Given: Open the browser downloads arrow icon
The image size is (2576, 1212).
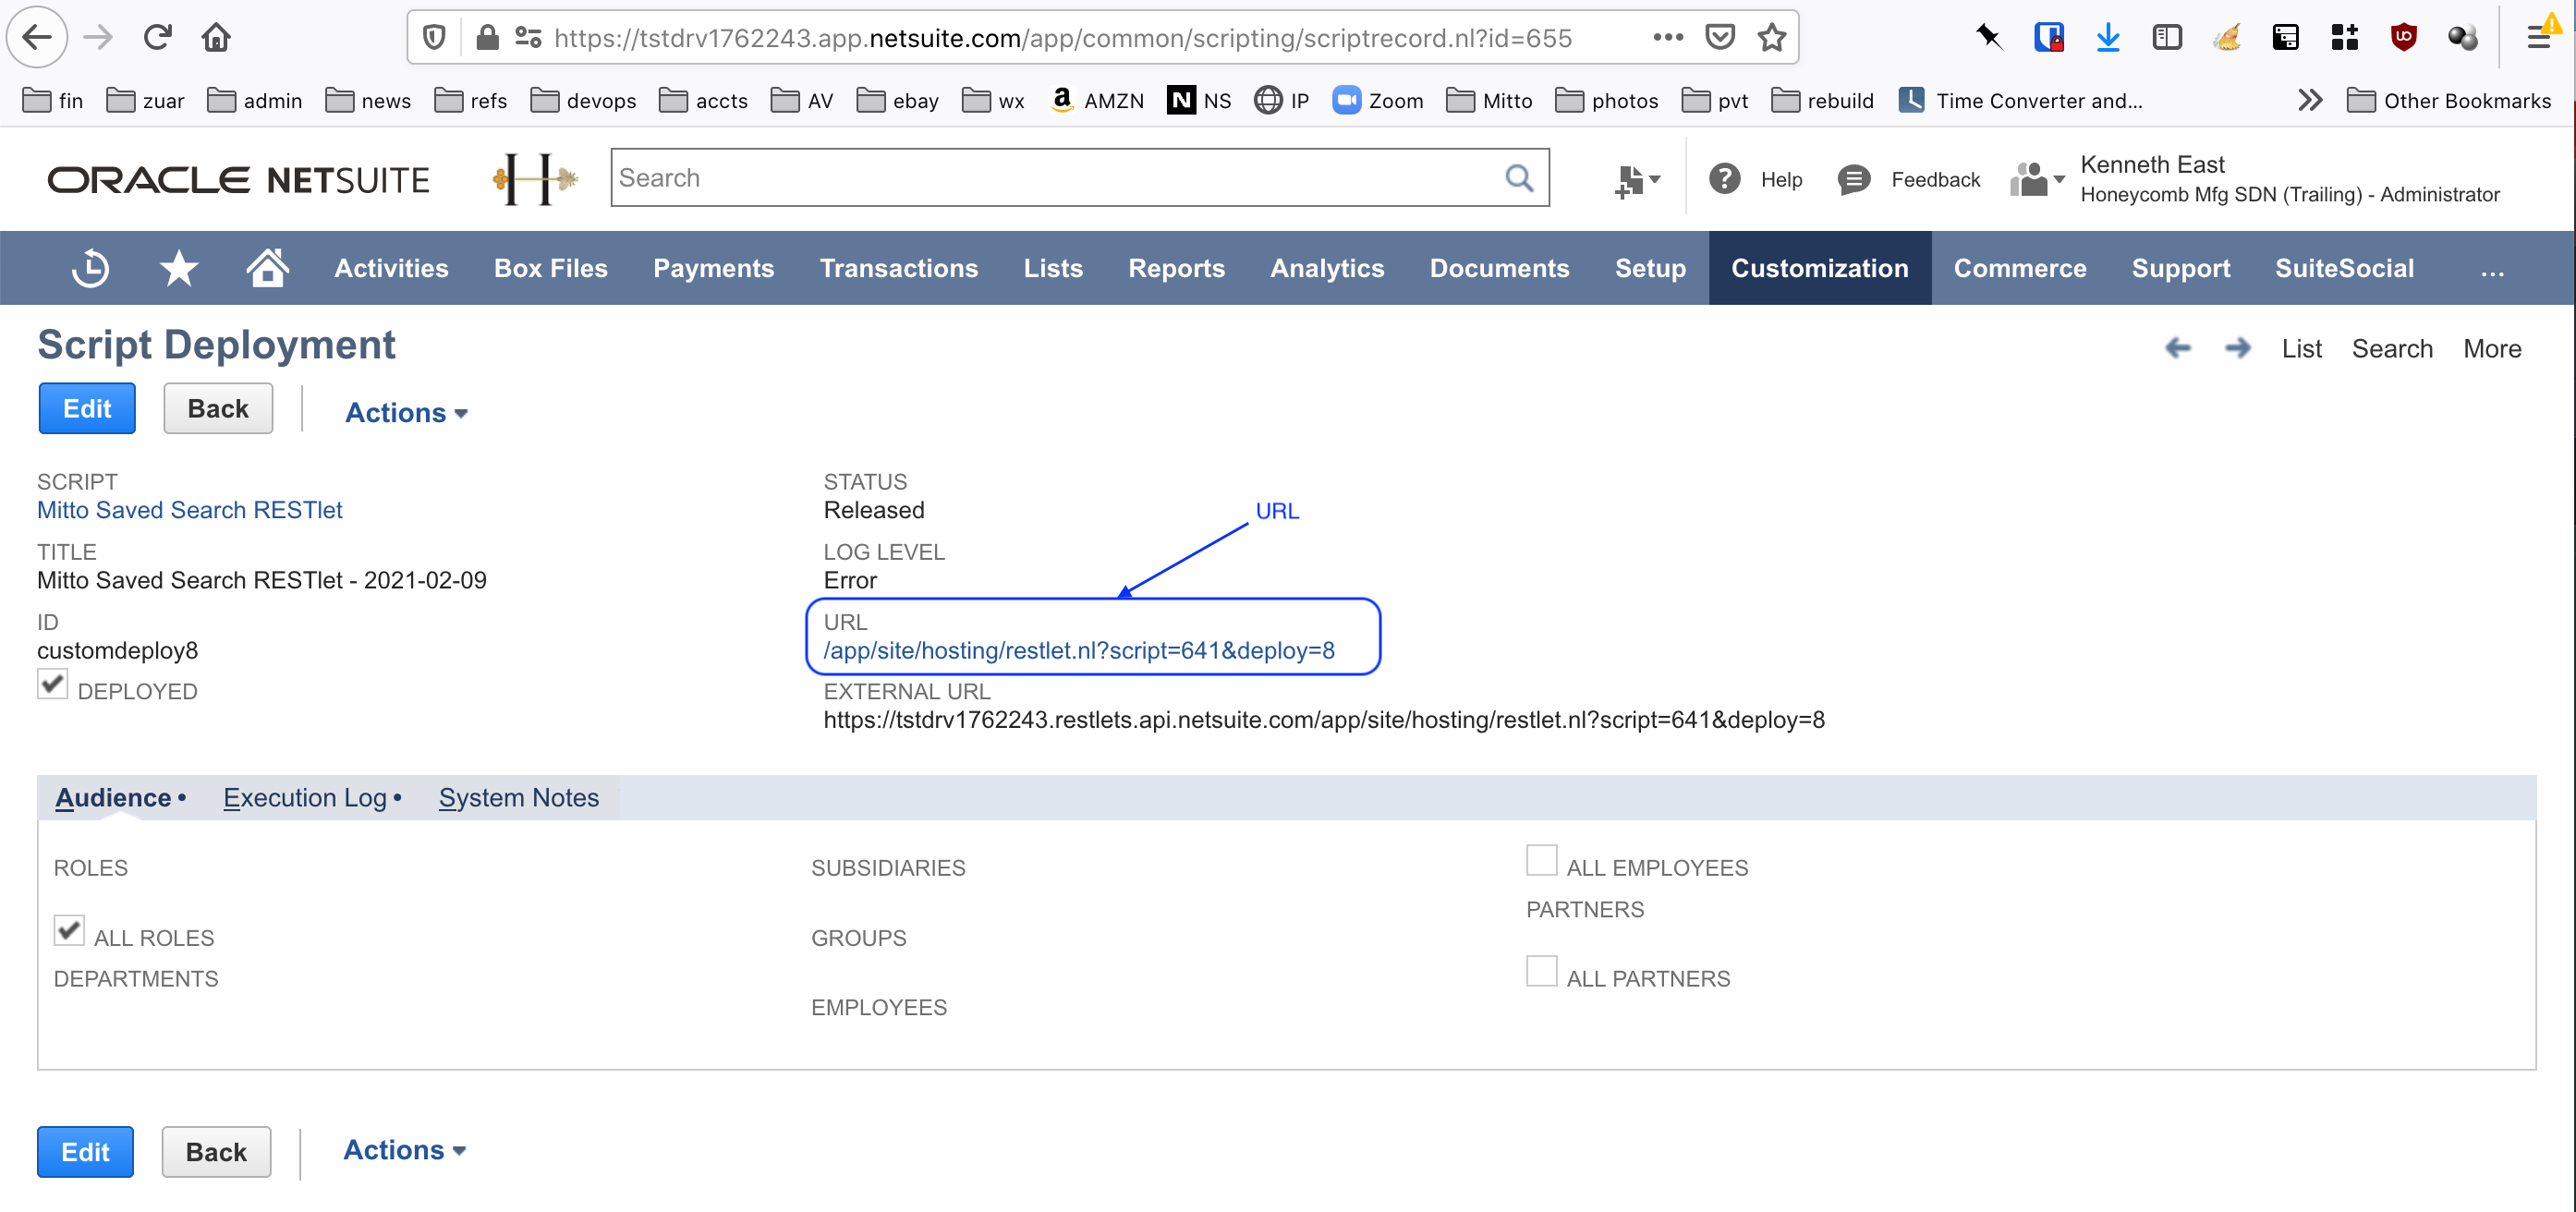Looking at the screenshot, I should pyautogui.click(x=2108, y=38).
